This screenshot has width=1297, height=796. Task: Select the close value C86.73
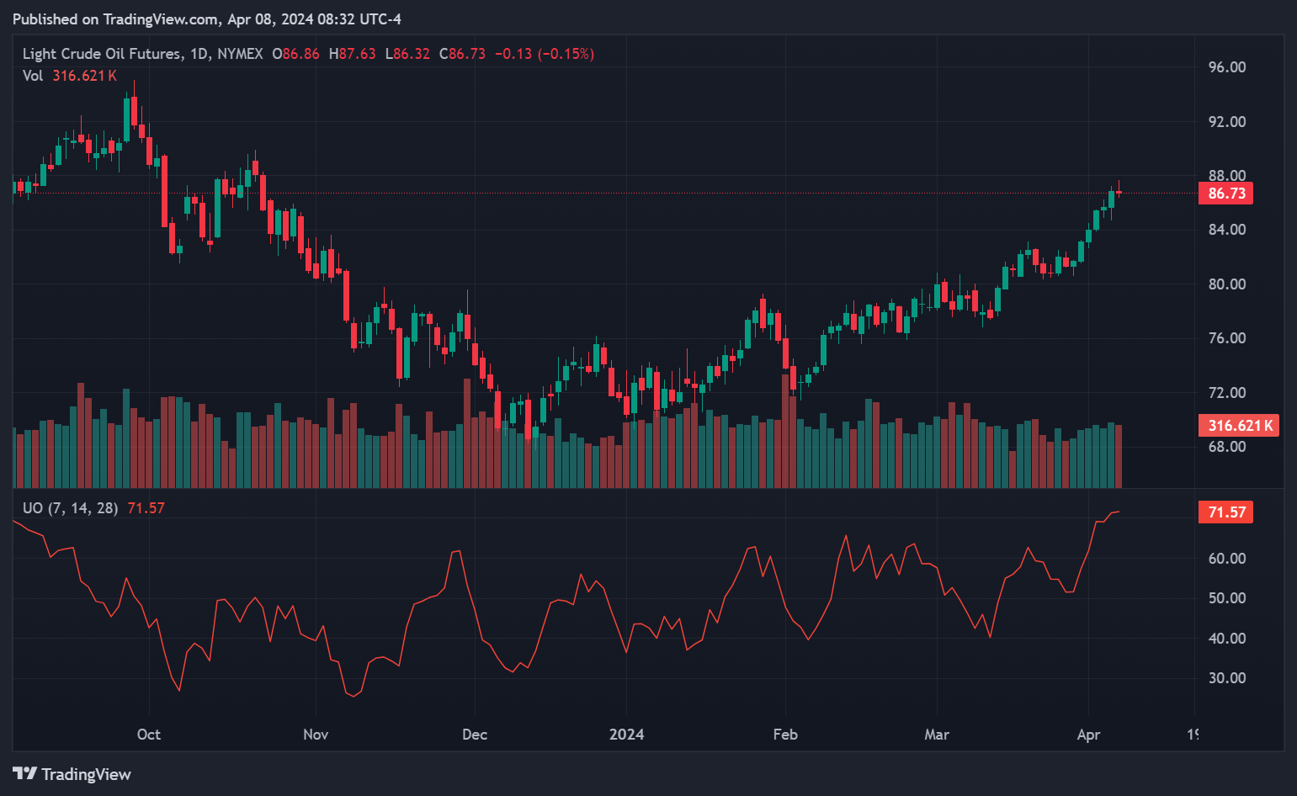tap(462, 54)
